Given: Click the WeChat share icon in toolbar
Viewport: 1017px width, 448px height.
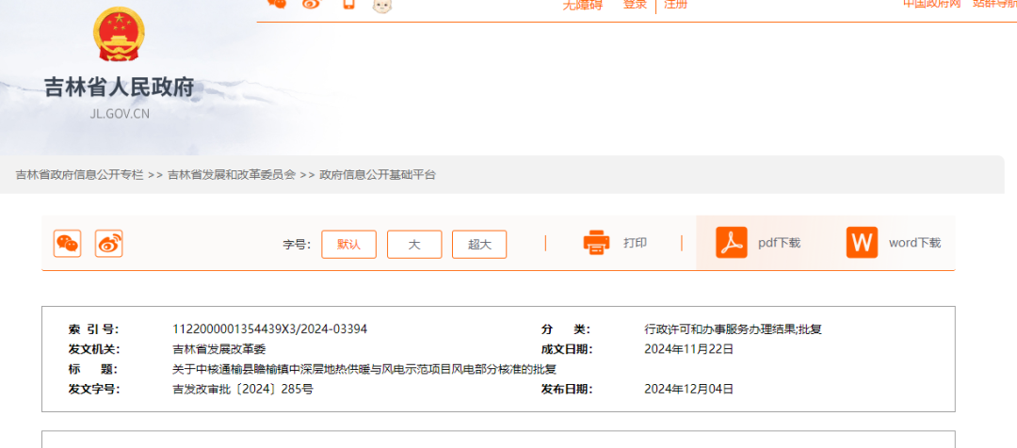Looking at the screenshot, I should 67,244.
